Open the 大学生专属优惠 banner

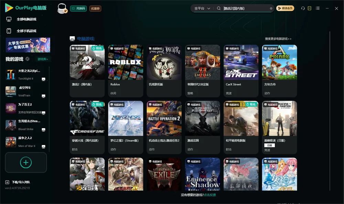(28, 45)
